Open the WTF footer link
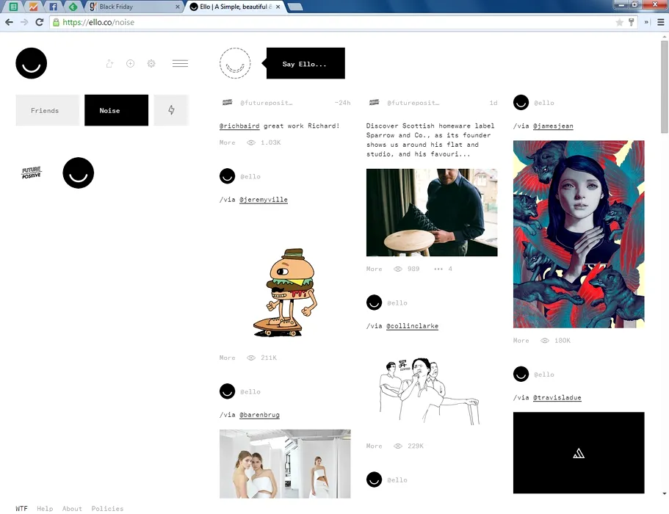This screenshot has height=514, width=669. coord(21,508)
